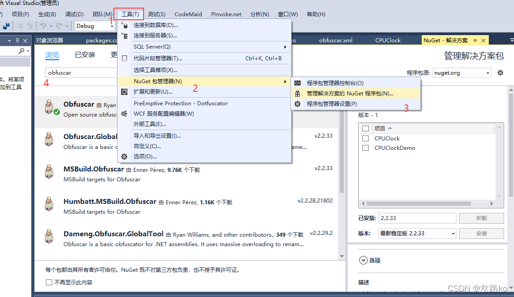
Task: Check the select-all 项目 checkbox
Action: [365, 128]
